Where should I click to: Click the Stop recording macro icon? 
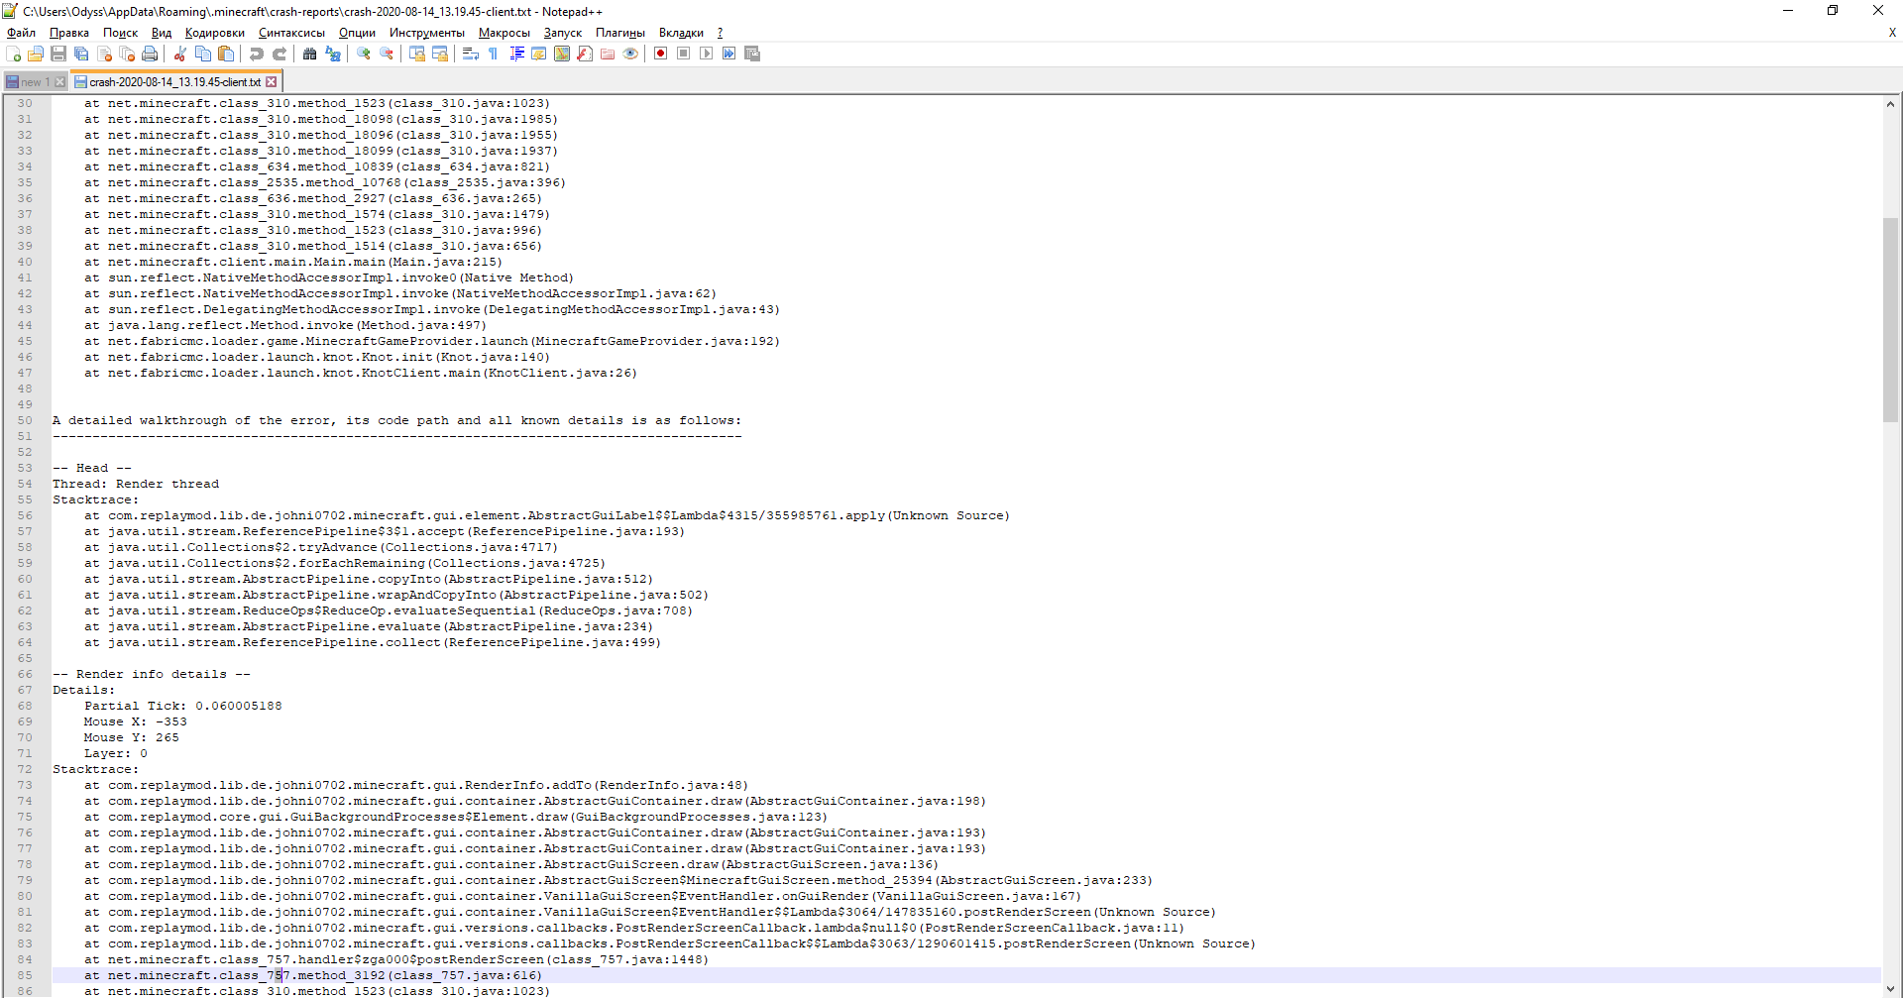coord(684,54)
